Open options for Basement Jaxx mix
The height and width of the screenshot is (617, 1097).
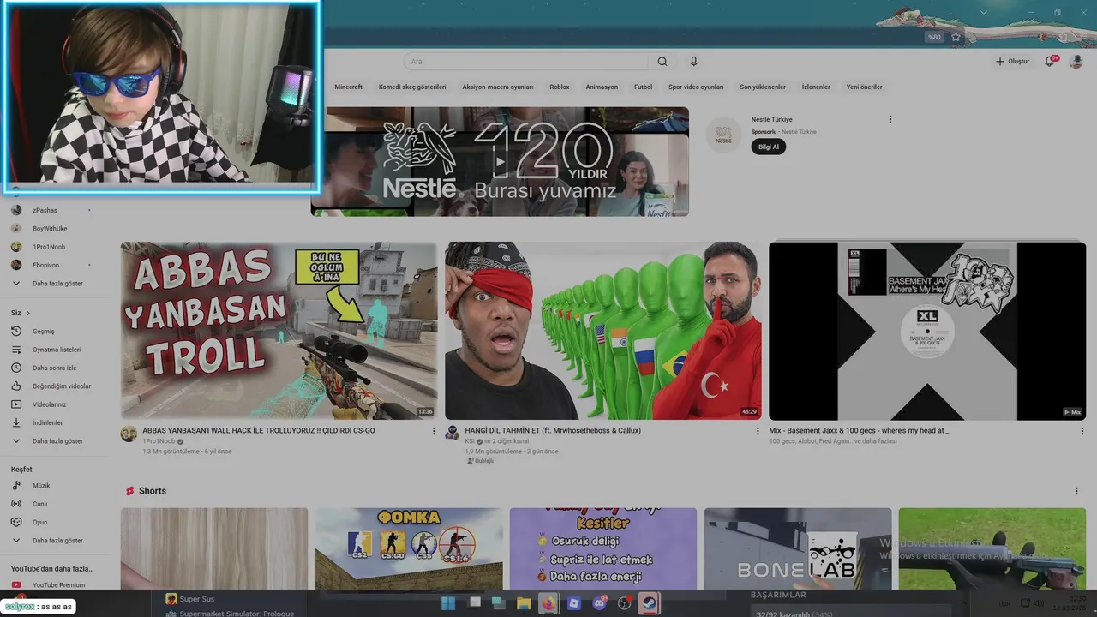coord(1082,431)
